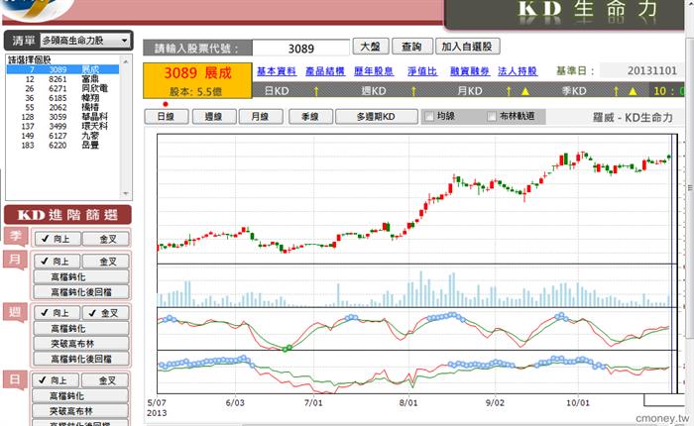Toggle 日 金叉 filter
Image resolution: width=694 pixels, height=426 pixels.
[105, 380]
